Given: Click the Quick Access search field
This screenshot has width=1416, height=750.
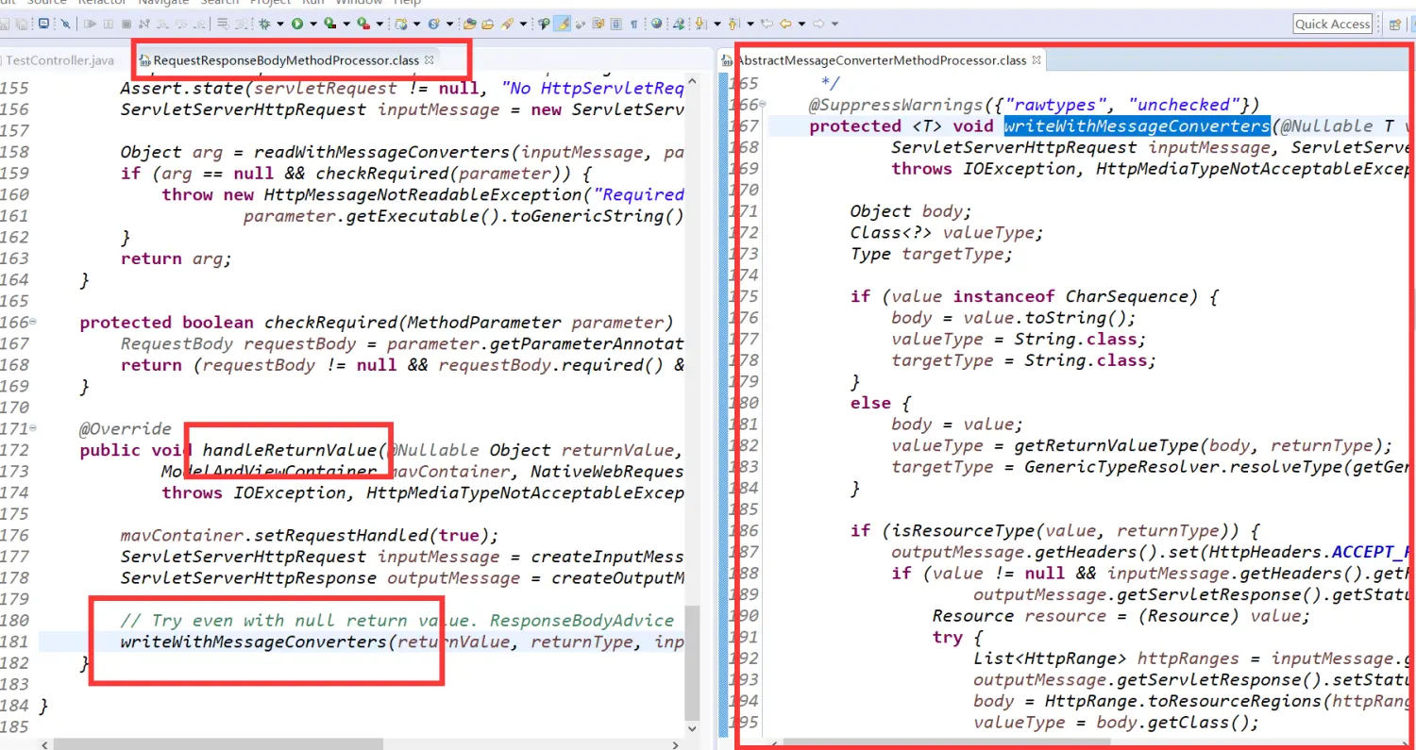Looking at the screenshot, I should click(x=1333, y=24).
